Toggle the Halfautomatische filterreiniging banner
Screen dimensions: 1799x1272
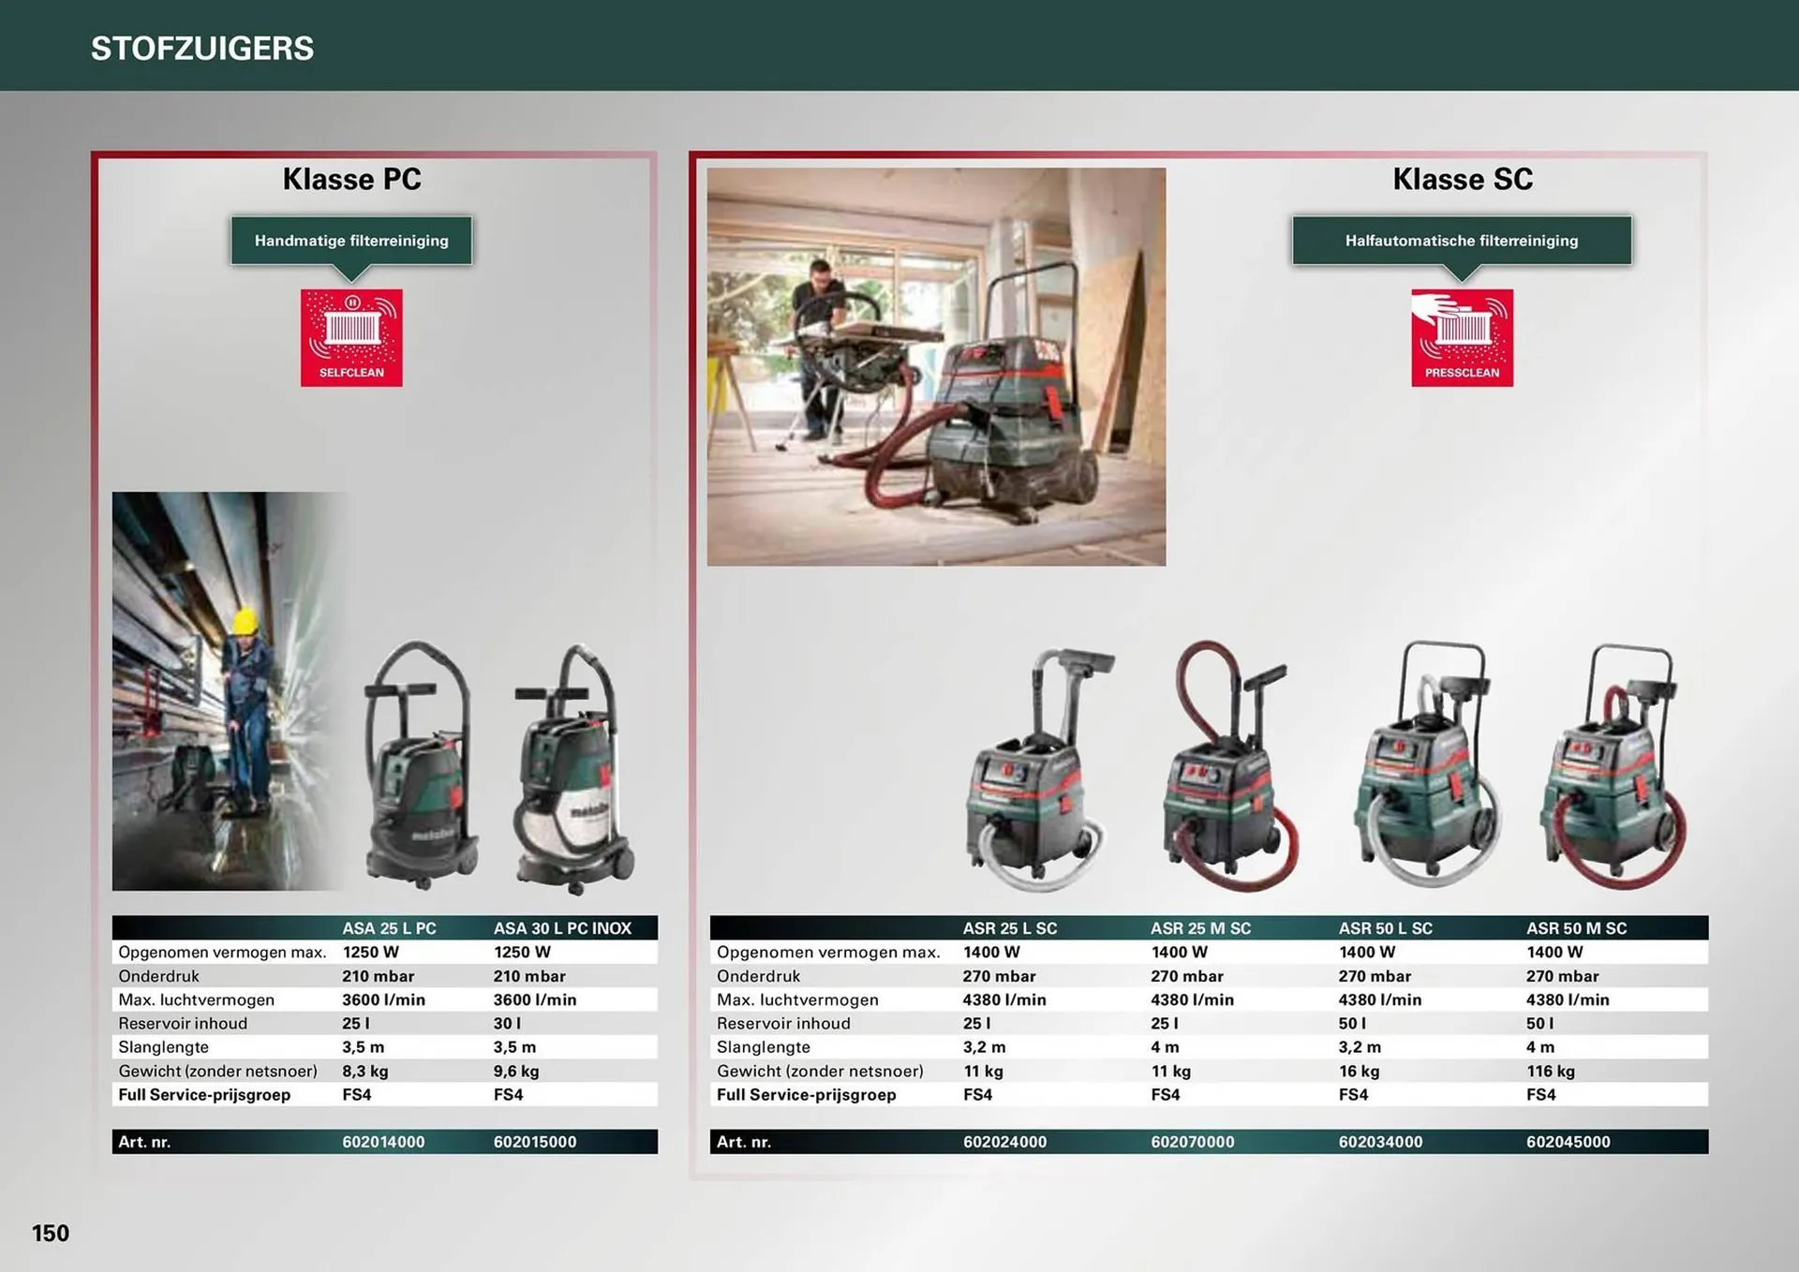coord(1461,241)
